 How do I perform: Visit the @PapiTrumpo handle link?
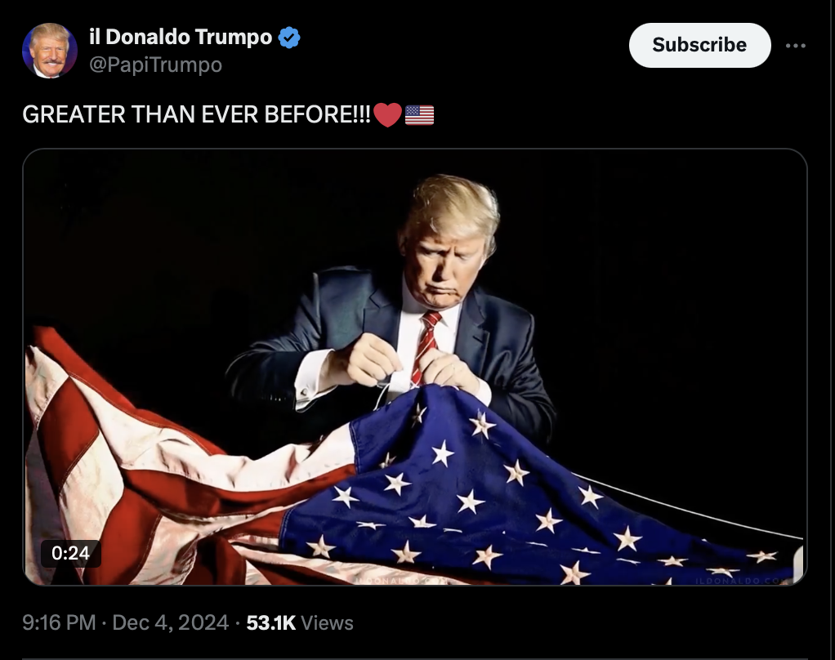pyautogui.click(x=155, y=65)
